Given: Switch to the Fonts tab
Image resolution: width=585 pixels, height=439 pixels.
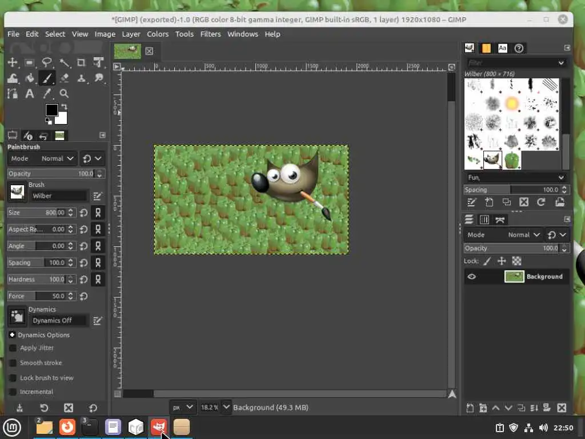Looking at the screenshot, I should 503,48.
